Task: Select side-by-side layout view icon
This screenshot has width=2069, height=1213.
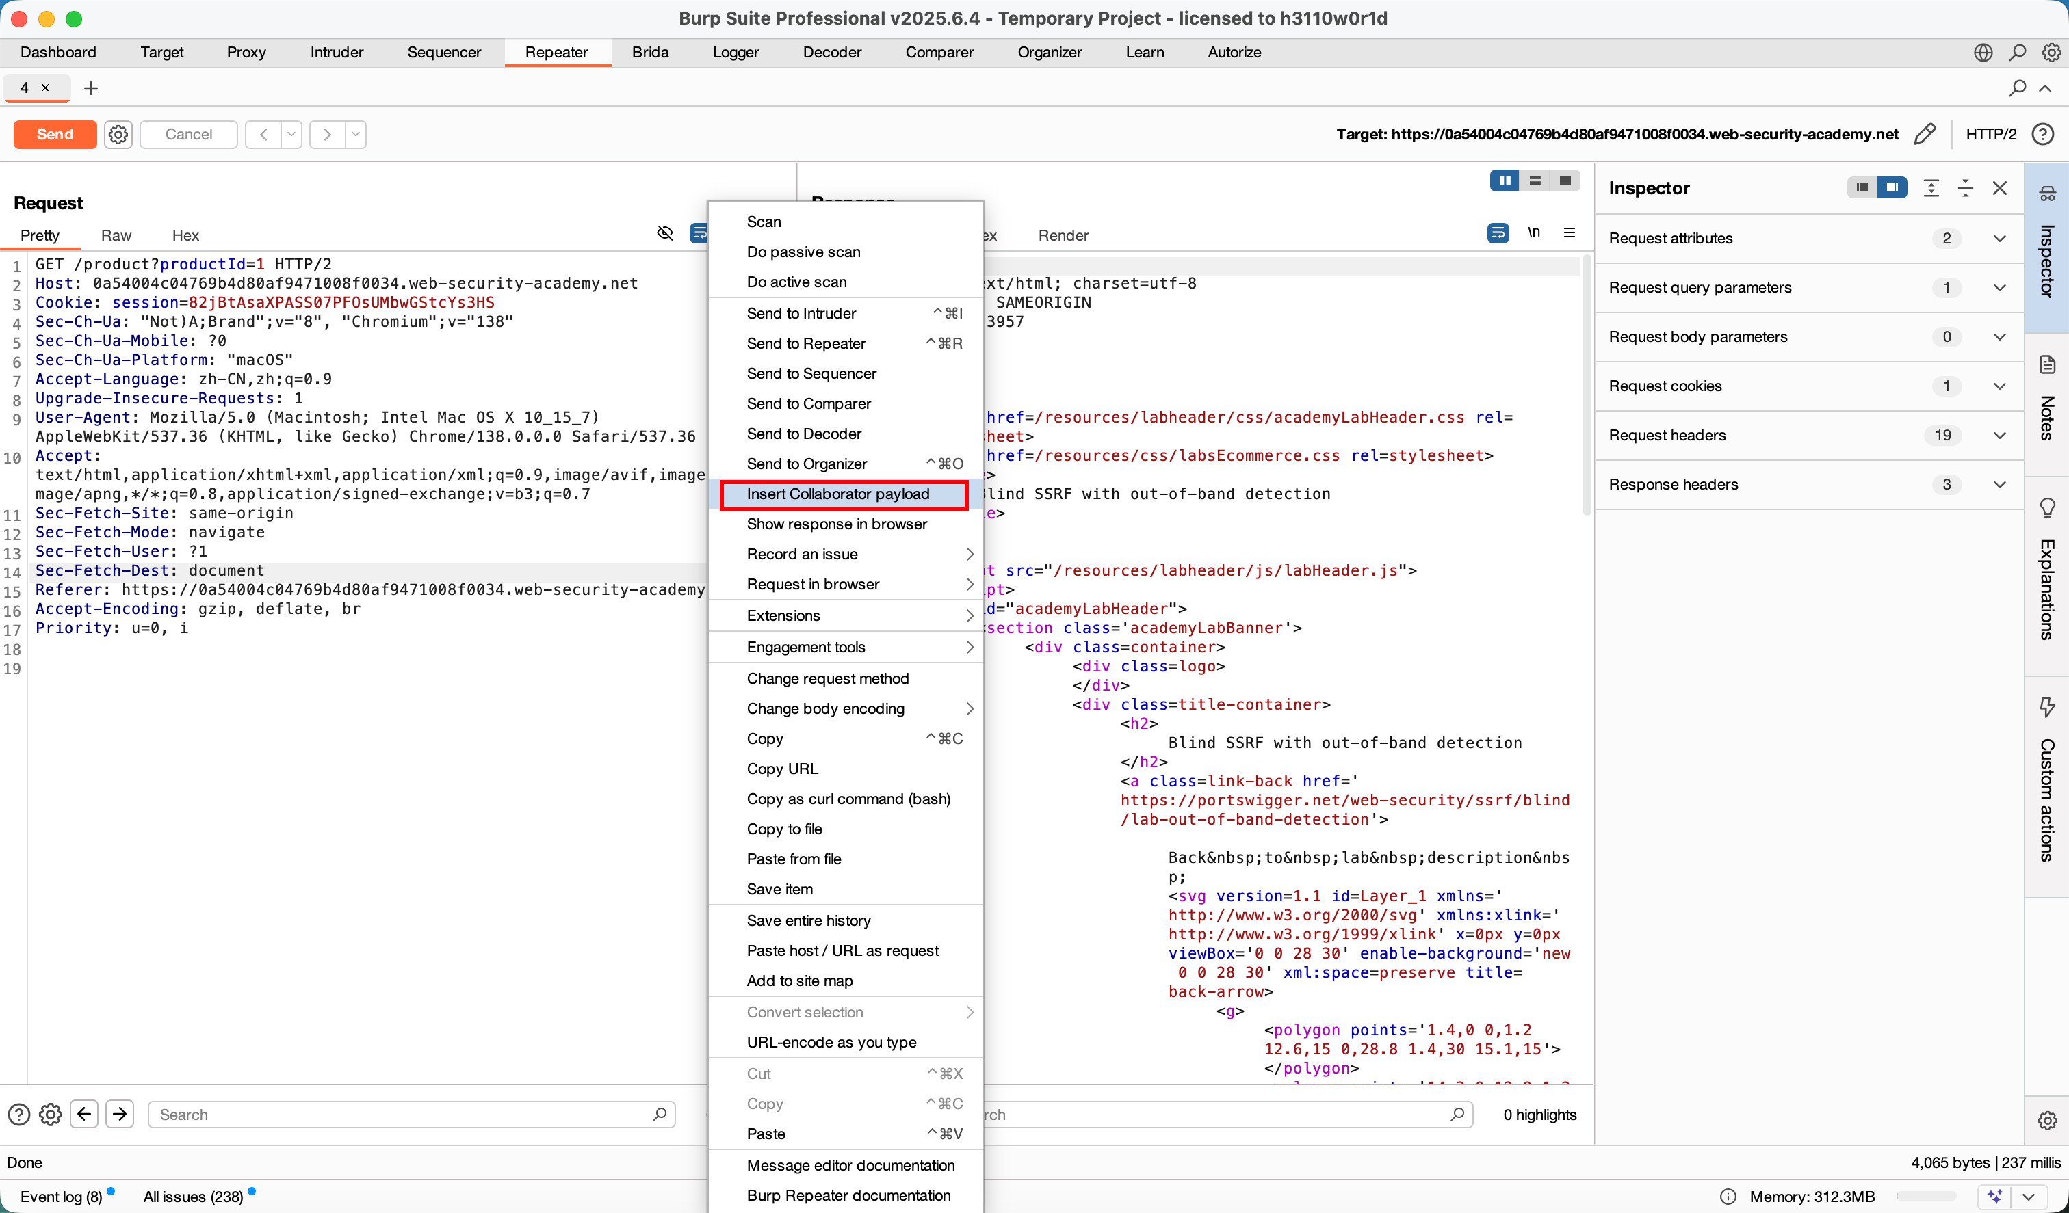Action: click(x=1504, y=181)
